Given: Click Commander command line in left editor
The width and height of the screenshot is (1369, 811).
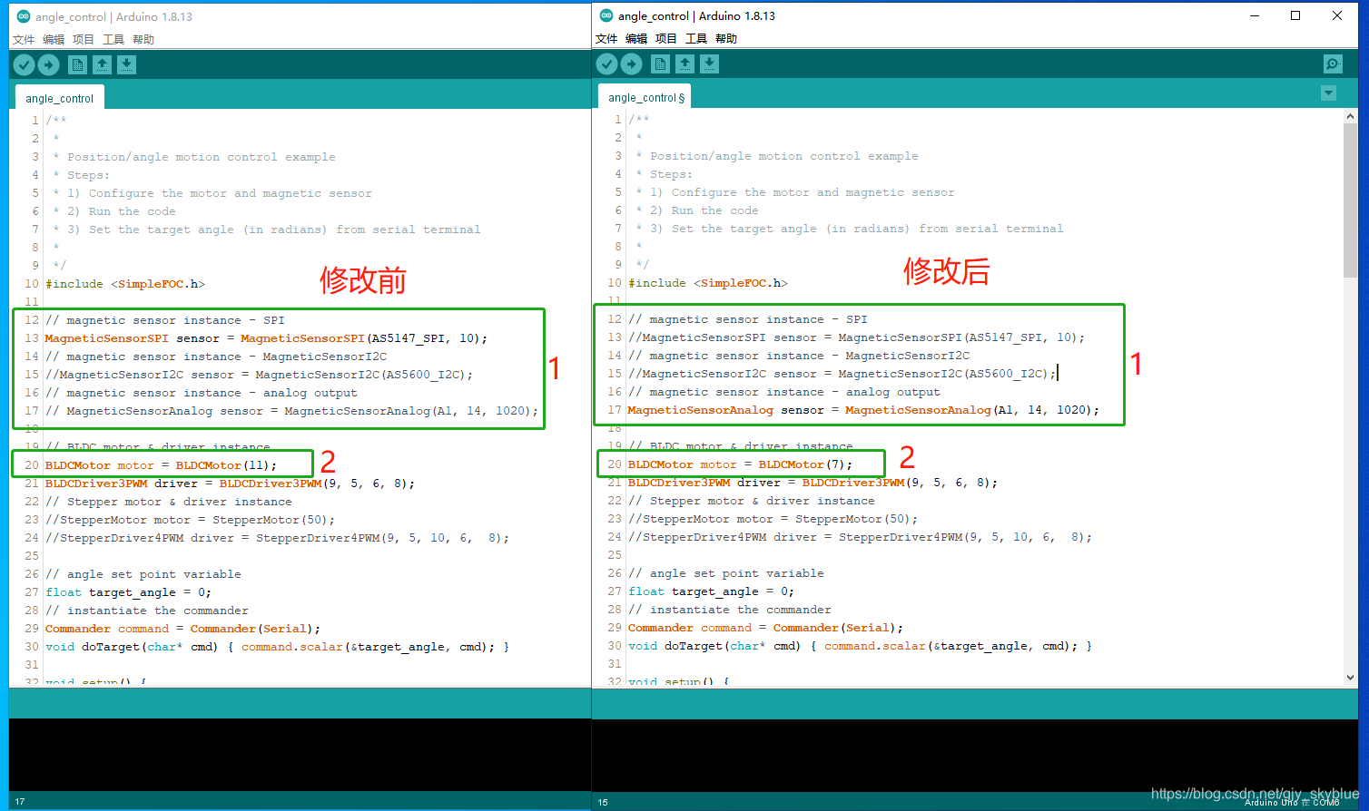Looking at the screenshot, I should (x=182, y=629).
